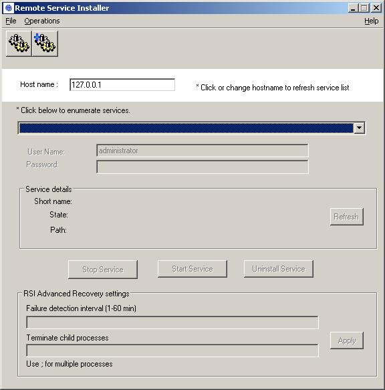Click the User Name field showing administrator
This screenshot has height=390, width=385.
[203, 151]
